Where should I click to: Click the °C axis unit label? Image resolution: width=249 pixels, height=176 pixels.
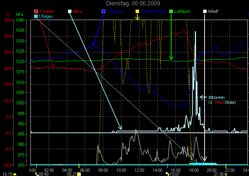click(8, 15)
